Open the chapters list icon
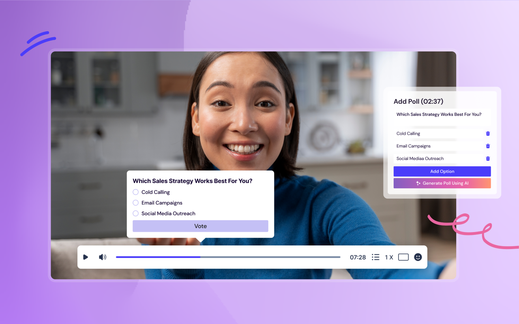Viewport: 519px width, 324px height. [375, 257]
